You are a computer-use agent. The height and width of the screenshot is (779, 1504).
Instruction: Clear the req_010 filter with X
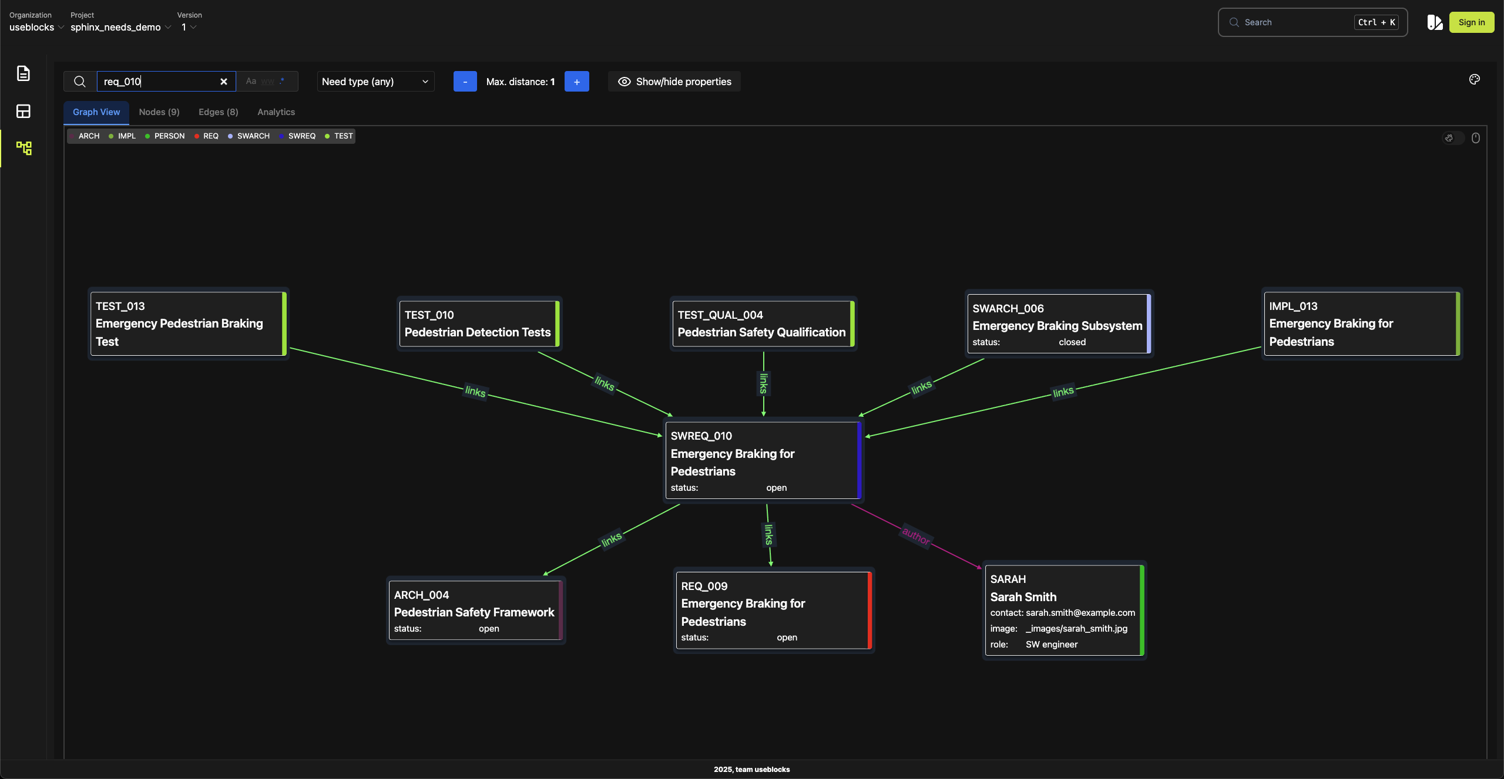click(x=224, y=82)
